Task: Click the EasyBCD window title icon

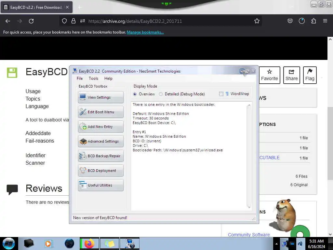Action: [x=75, y=71]
